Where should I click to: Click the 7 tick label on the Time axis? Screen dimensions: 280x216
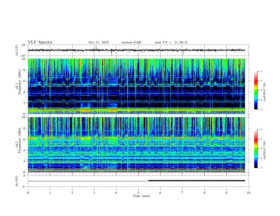click(x=182, y=193)
